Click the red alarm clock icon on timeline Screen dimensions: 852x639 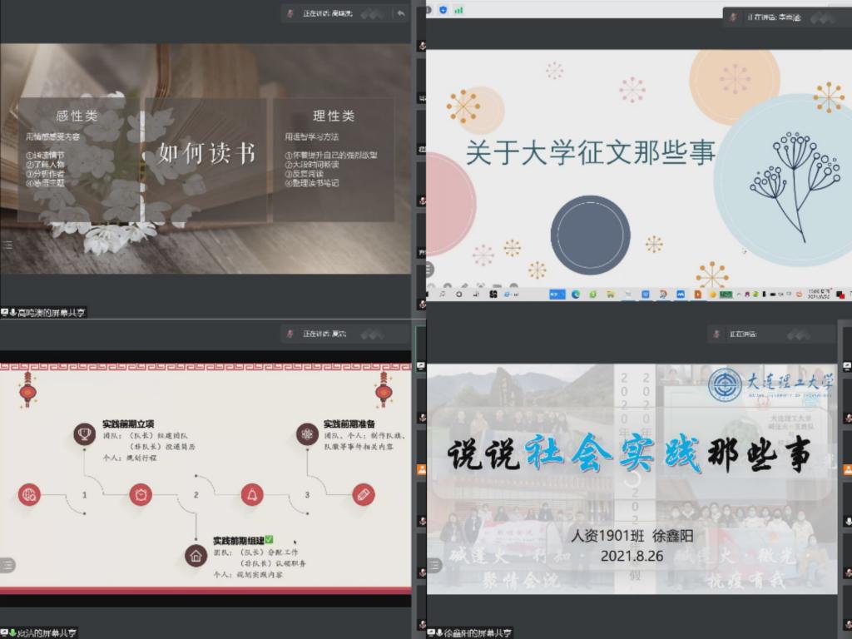click(x=141, y=495)
